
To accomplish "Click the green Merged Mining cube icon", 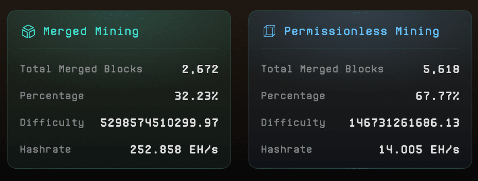I will [28, 31].
